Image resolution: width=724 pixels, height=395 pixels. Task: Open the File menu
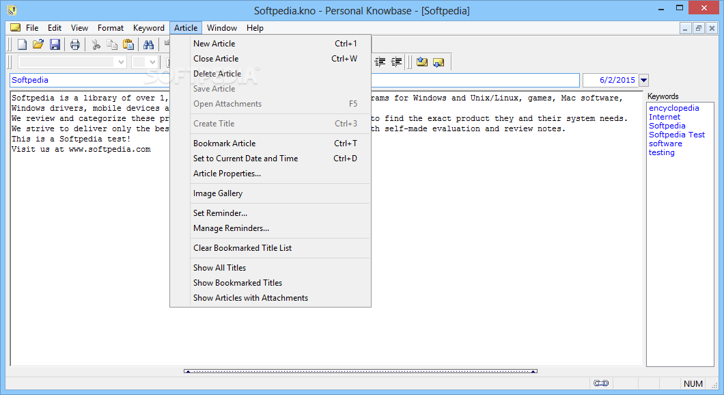32,28
